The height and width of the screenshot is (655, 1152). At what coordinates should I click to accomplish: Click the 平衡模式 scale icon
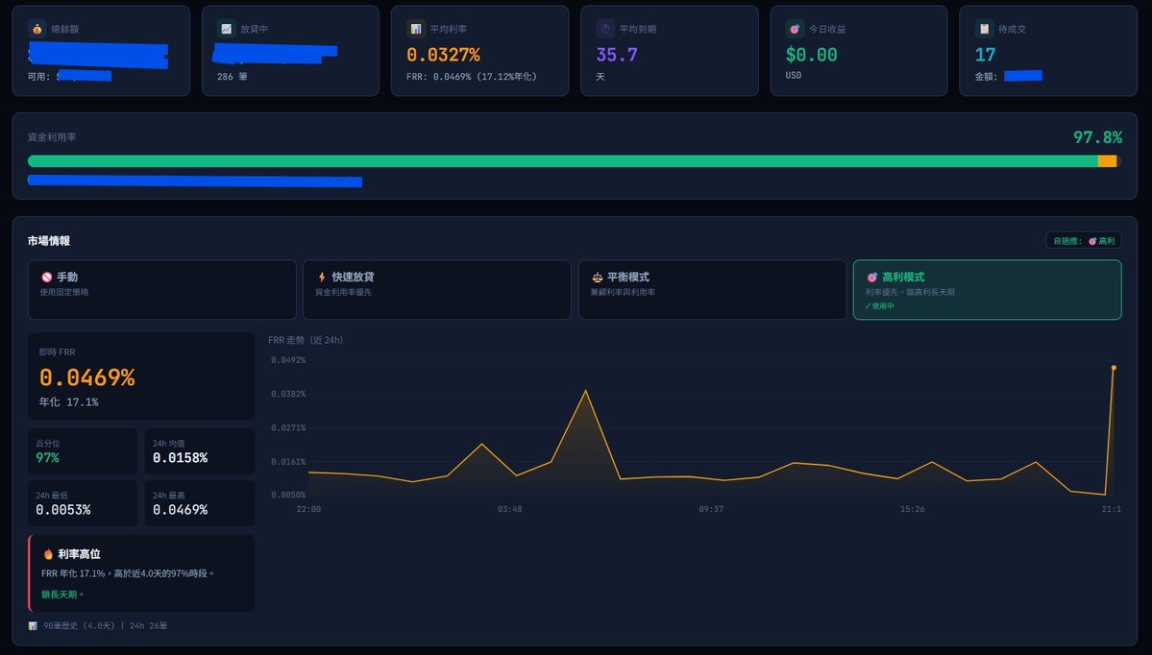(x=599, y=279)
